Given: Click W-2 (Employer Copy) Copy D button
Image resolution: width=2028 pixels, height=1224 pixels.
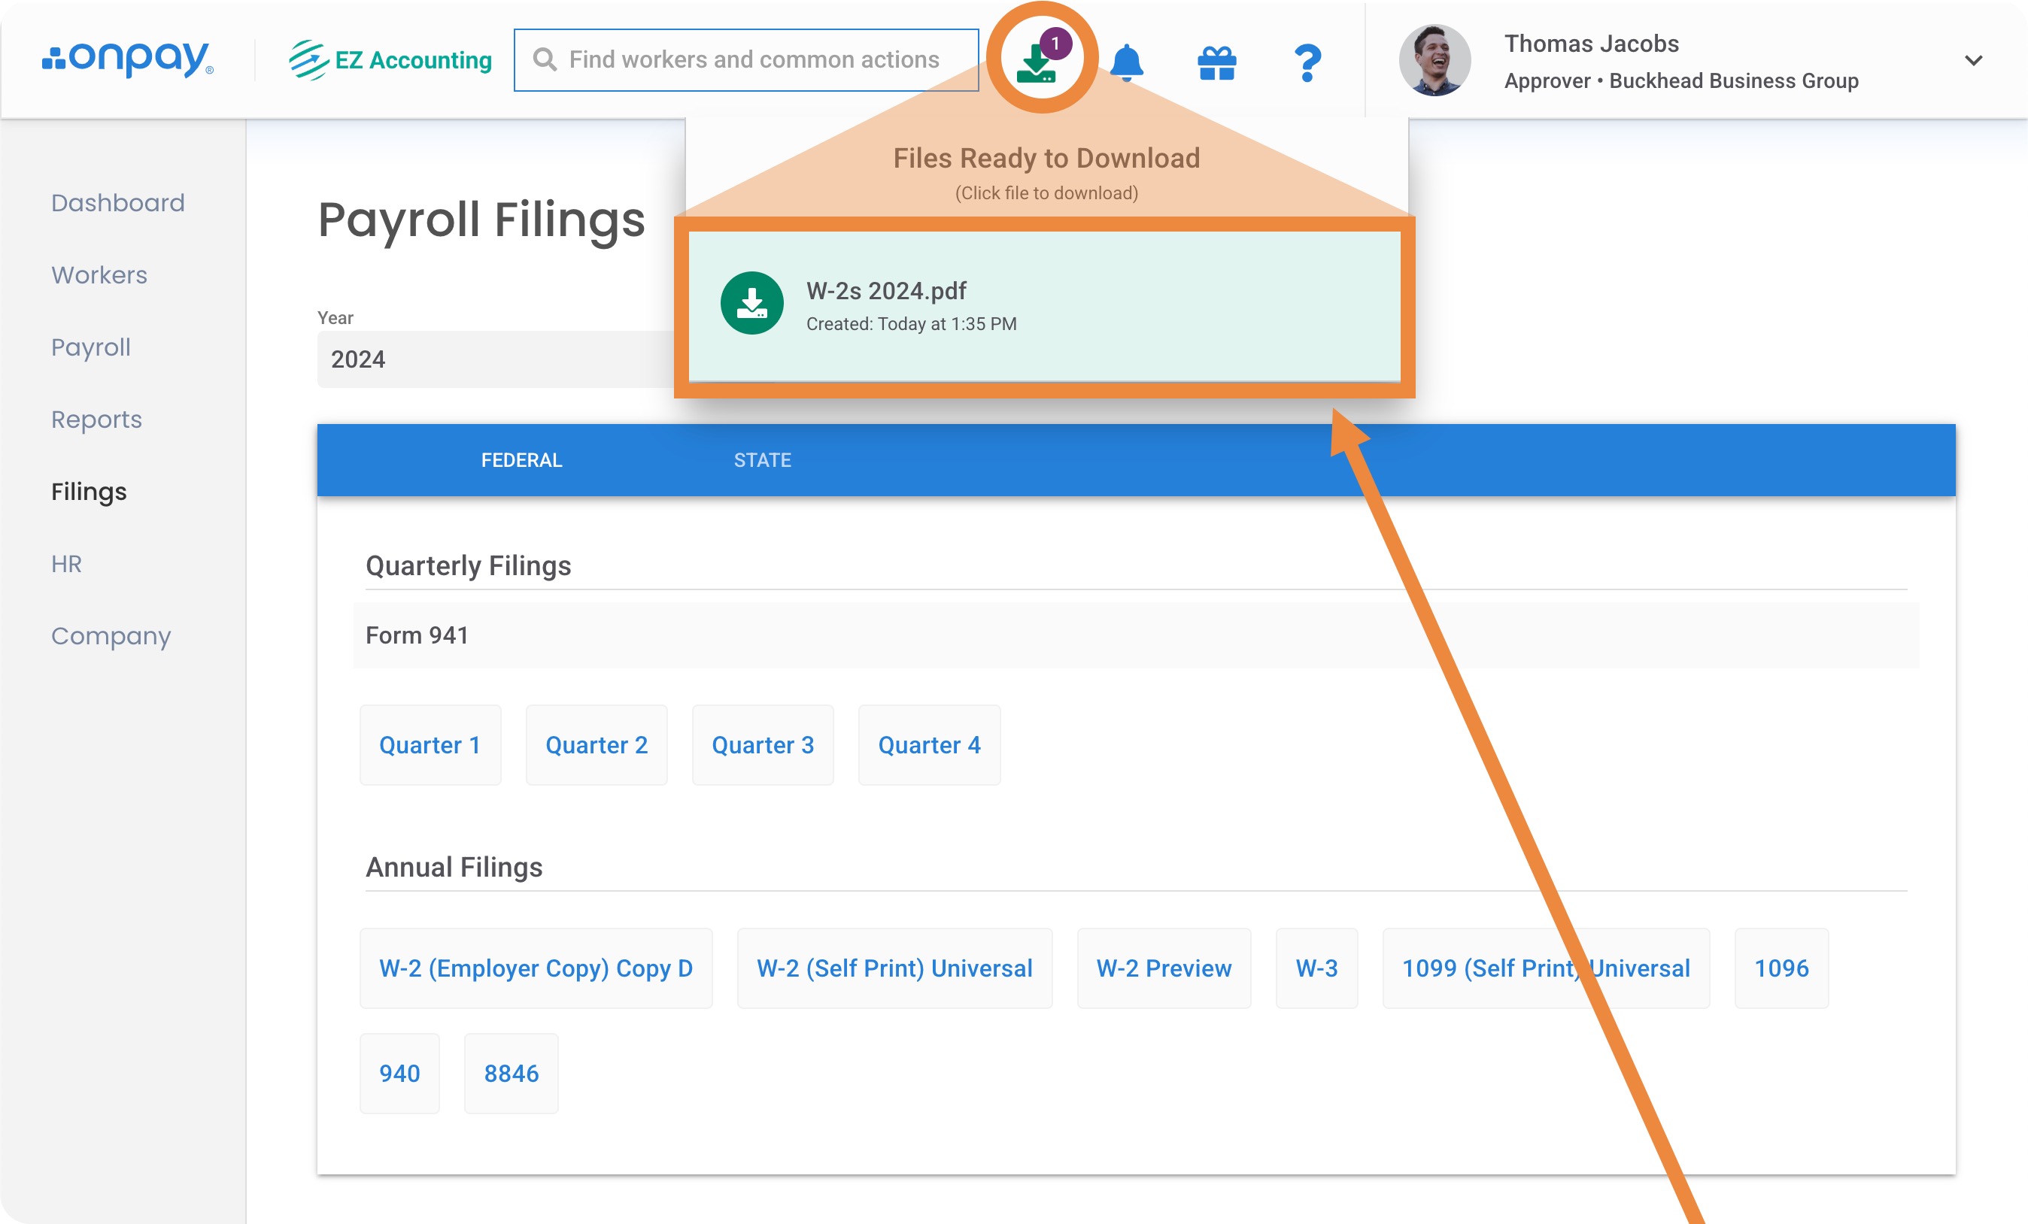Looking at the screenshot, I should pyautogui.click(x=535, y=968).
